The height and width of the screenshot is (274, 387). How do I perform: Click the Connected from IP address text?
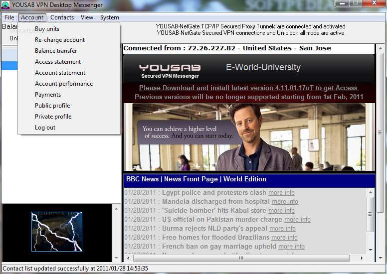227,48
